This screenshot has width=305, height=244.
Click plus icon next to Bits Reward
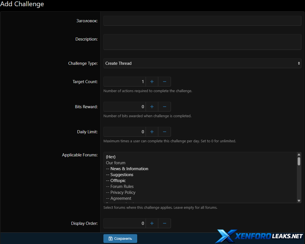pyautogui.click(x=152, y=107)
